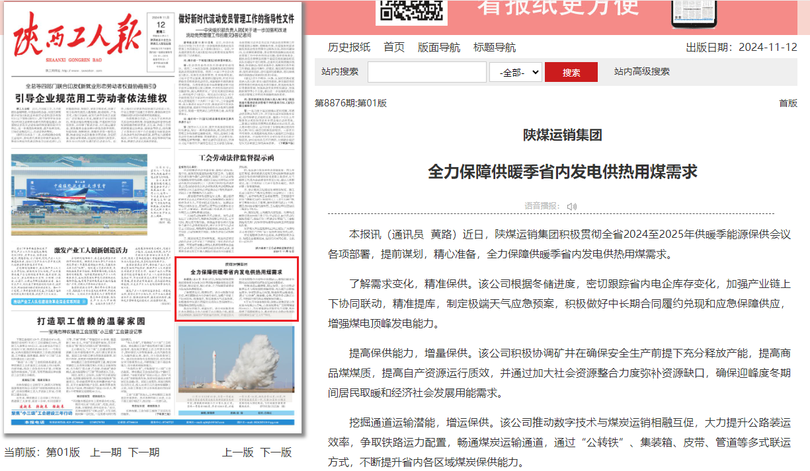This screenshot has height=471, width=810.
Task: Click the mobile device icon in banner
Action: point(694,13)
